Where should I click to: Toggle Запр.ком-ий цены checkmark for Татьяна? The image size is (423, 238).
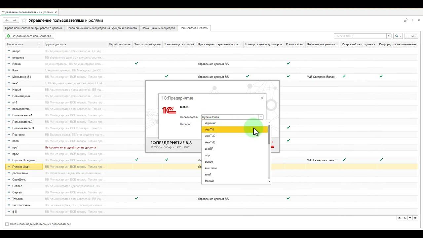pos(136,198)
